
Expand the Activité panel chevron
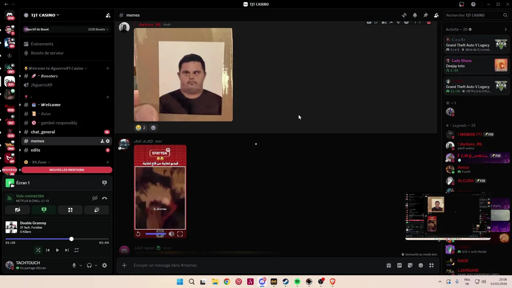click(506, 29)
